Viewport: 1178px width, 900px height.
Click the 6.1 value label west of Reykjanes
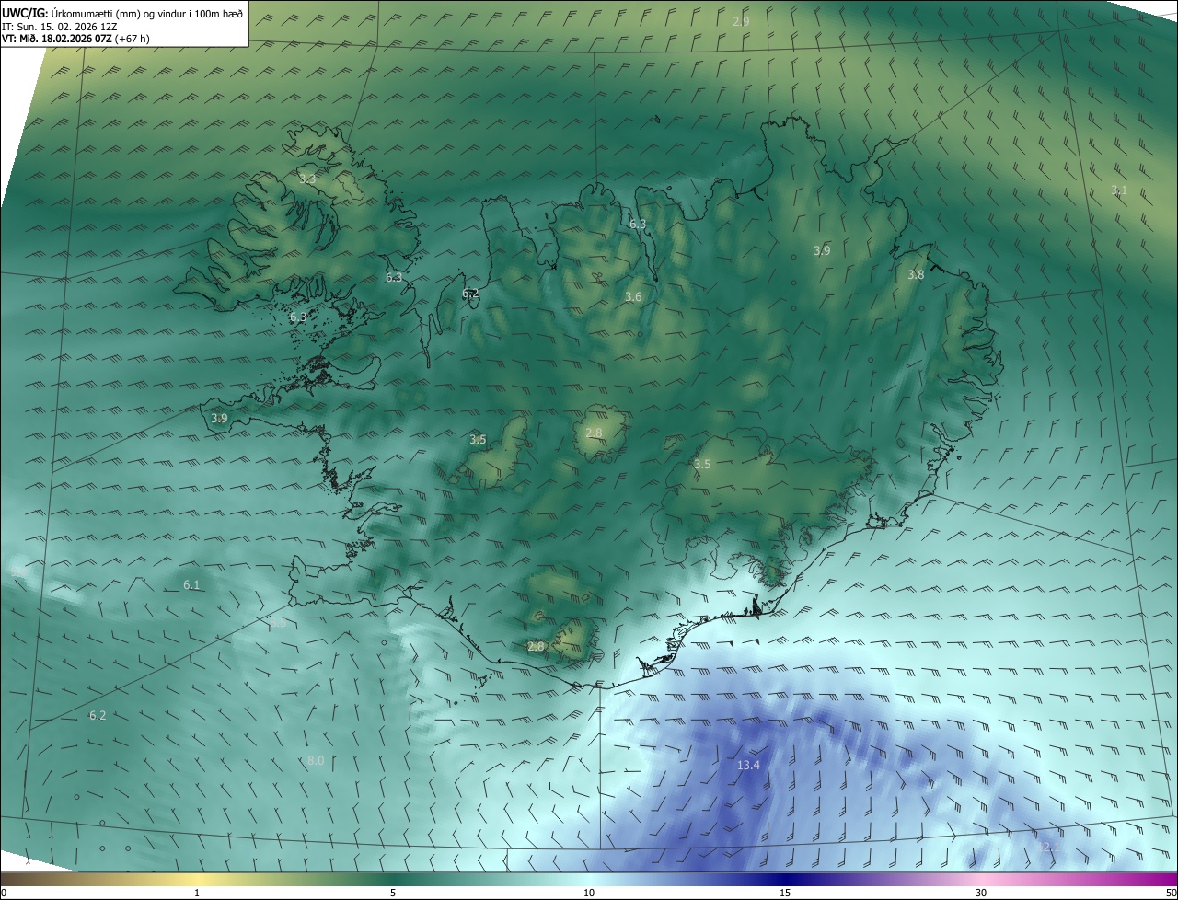191,584
